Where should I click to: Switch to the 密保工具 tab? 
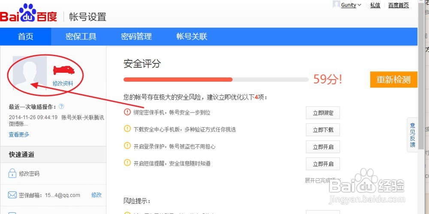pyautogui.click(x=81, y=36)
